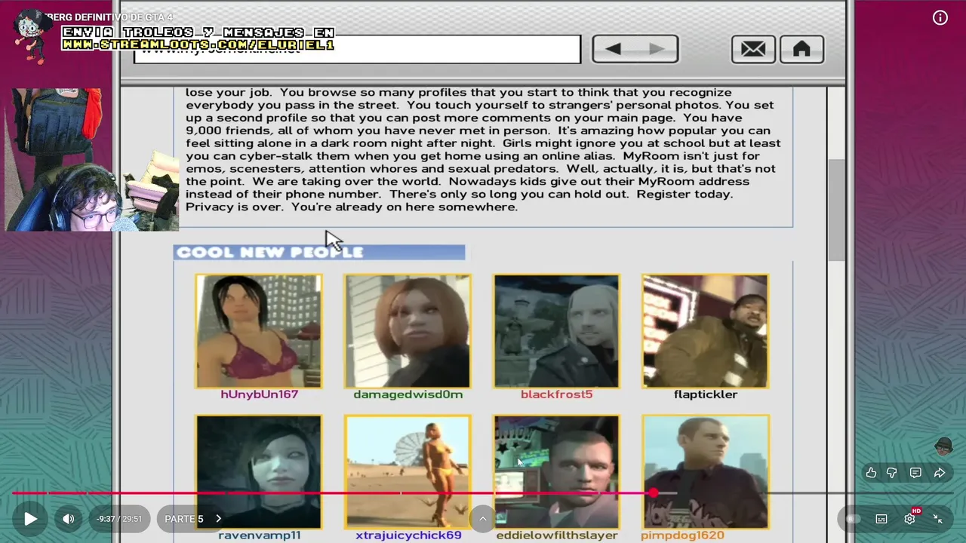Go forward with the in-game browser forward arrow
Viewport: 966px width, 543px height.
(657, 49)
